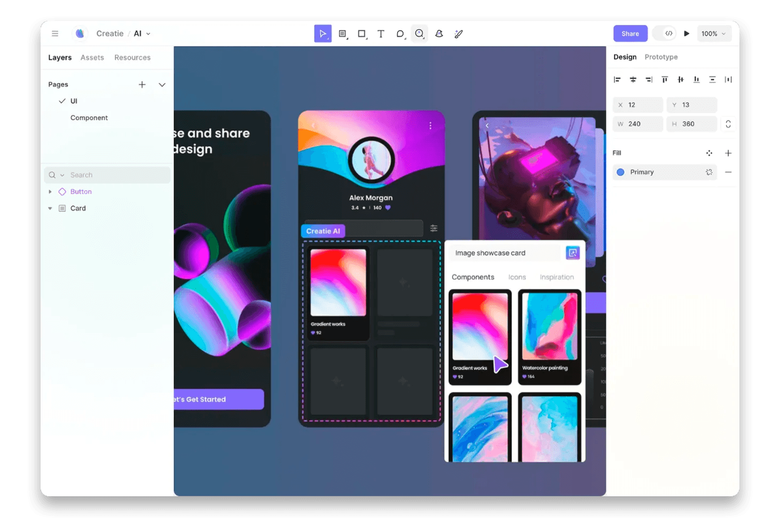This screenshot has height=532, width=780.
Task: Align selection to bottom
Action: [x=696, y=80]
